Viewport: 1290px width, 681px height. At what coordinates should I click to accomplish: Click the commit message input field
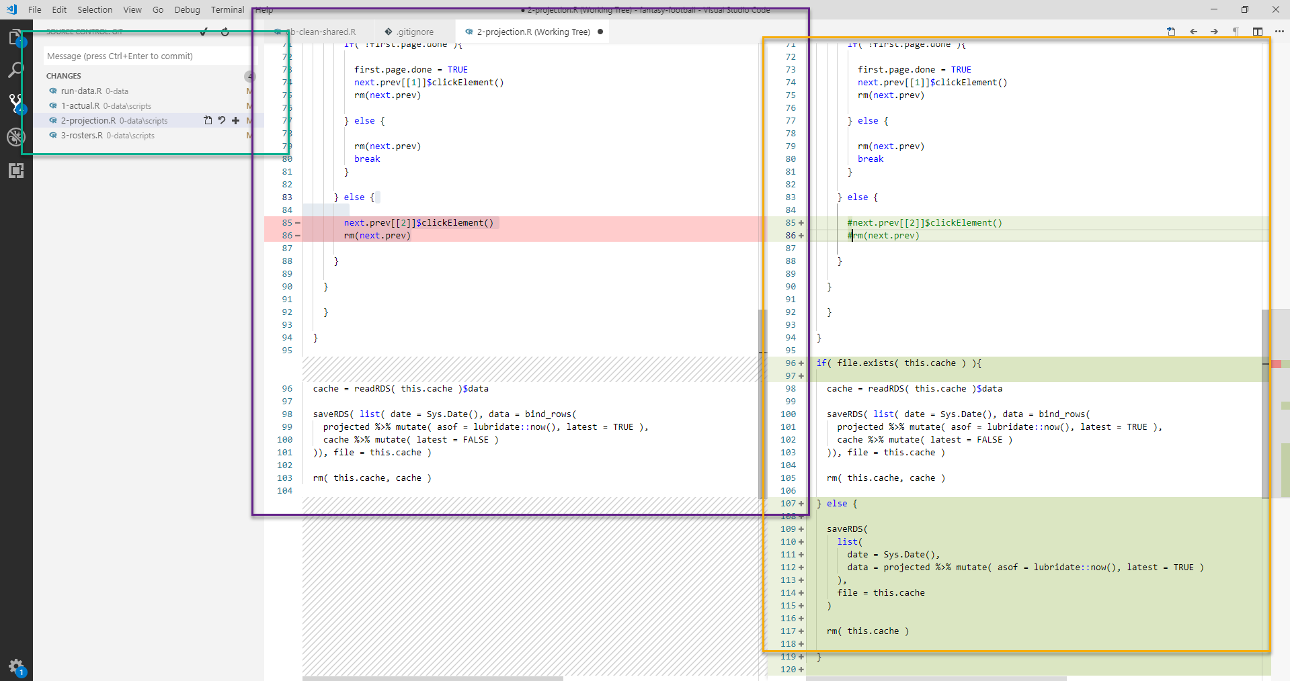click(x=147, y=56)
